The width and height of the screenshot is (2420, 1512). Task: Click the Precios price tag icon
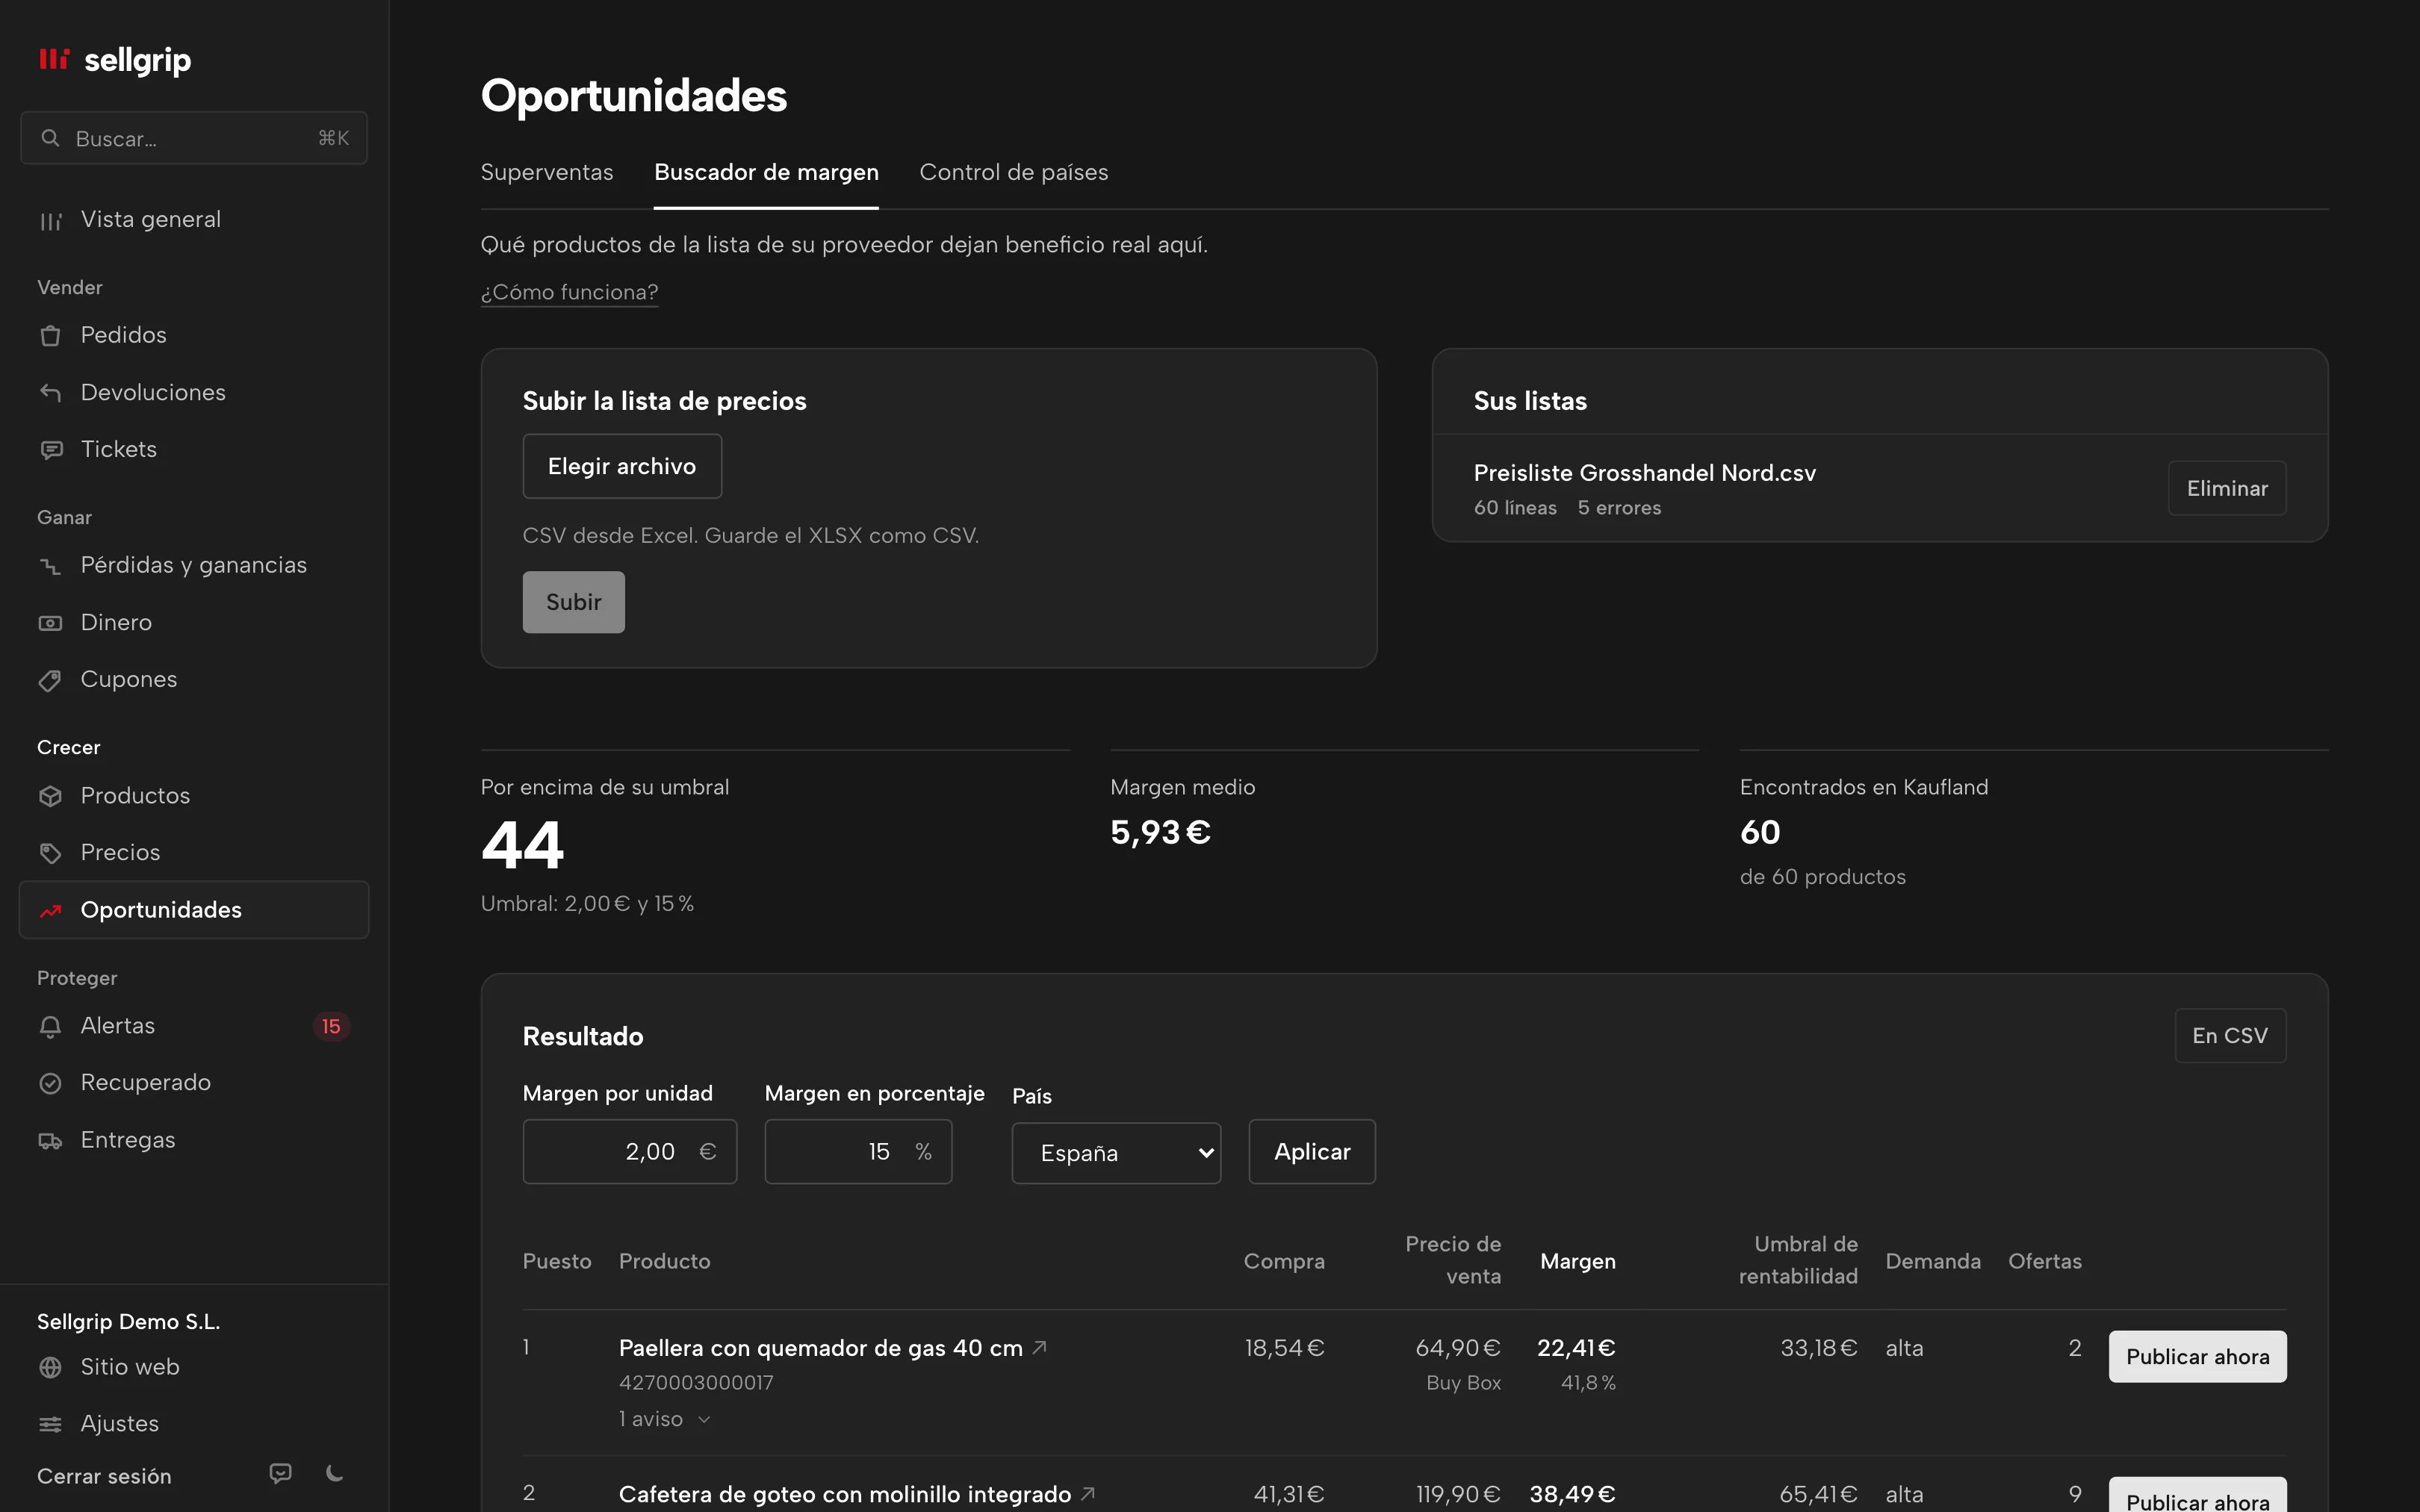click(50, 853)
